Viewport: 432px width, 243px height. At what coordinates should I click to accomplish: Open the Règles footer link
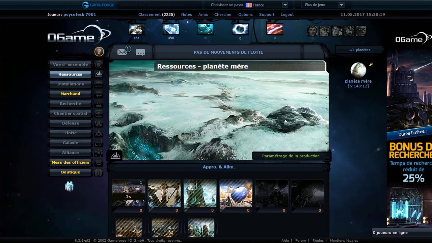tap(318, 241)
